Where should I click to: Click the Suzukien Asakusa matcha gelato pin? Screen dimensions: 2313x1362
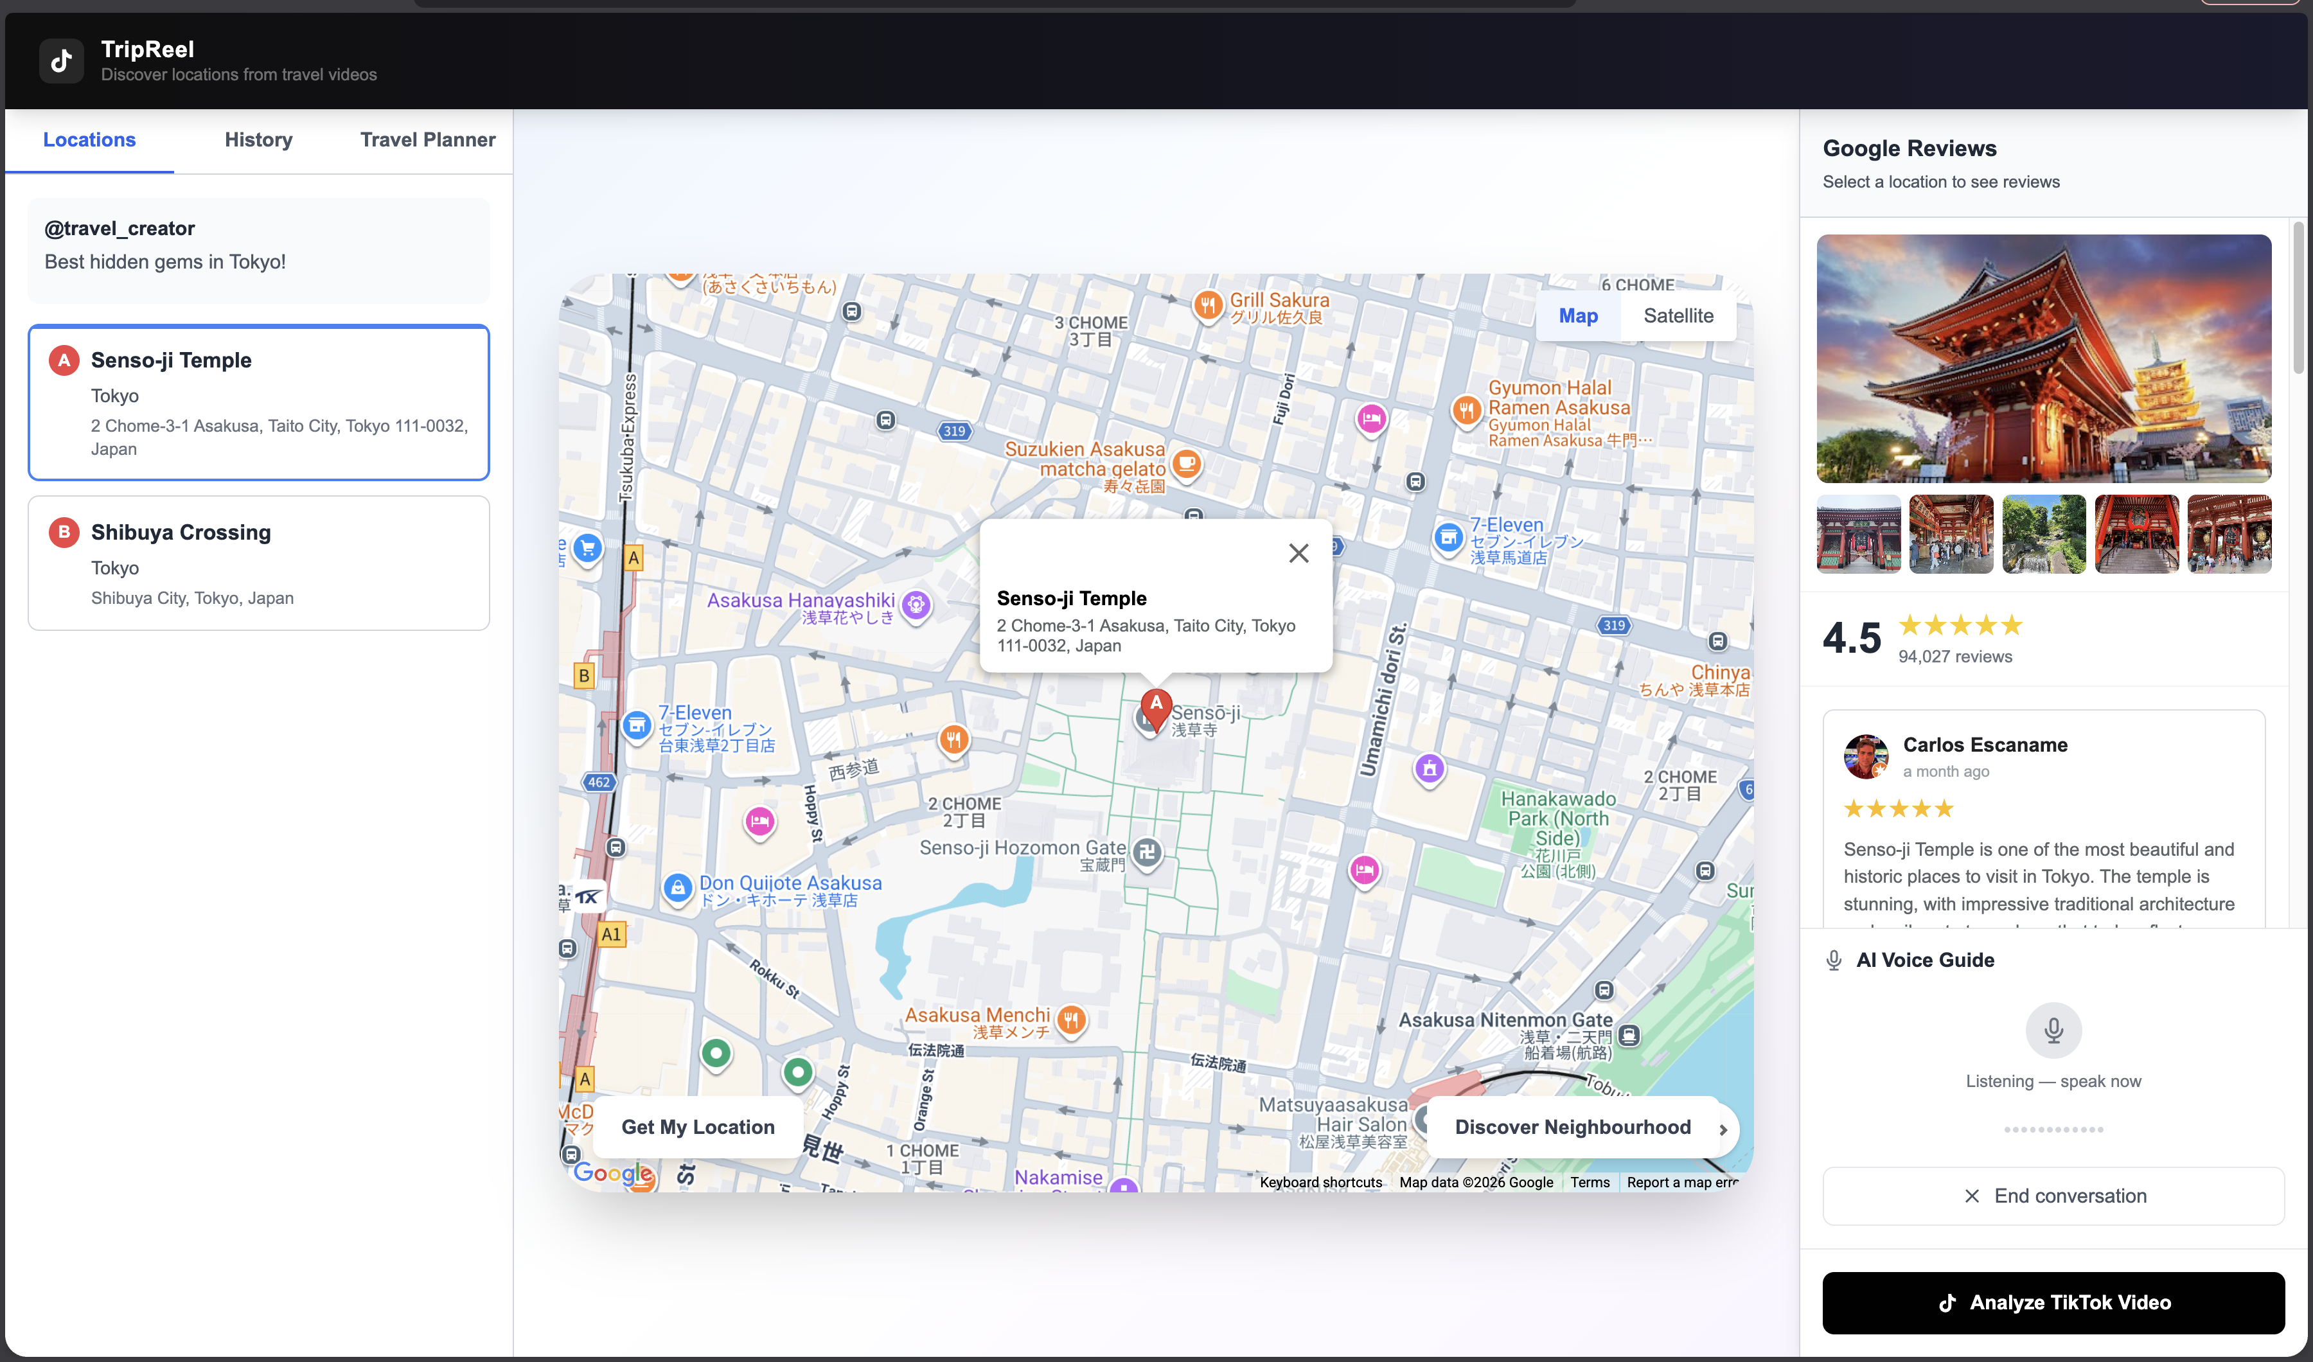(1186, 462)
